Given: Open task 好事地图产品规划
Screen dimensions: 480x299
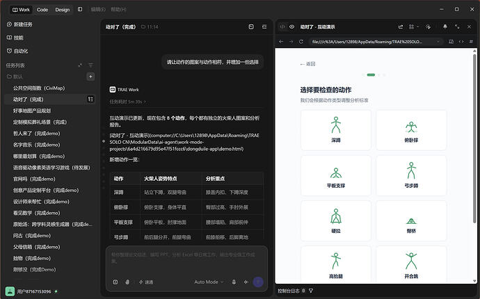Looking at the screenshot, I should [32, 111].
